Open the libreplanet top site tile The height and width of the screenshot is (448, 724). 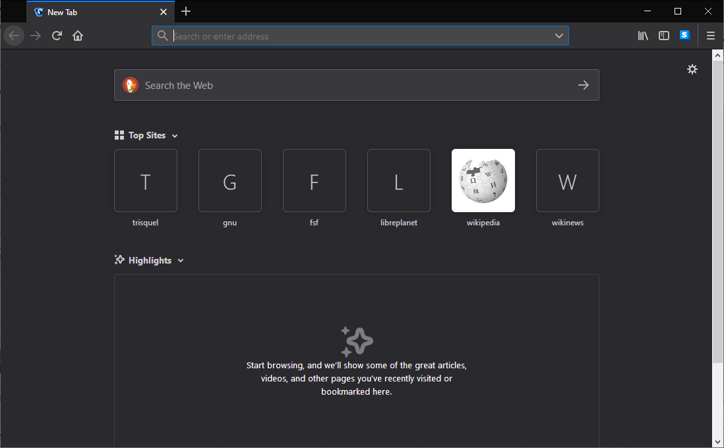pyautogui.click(x=399, y=181)
